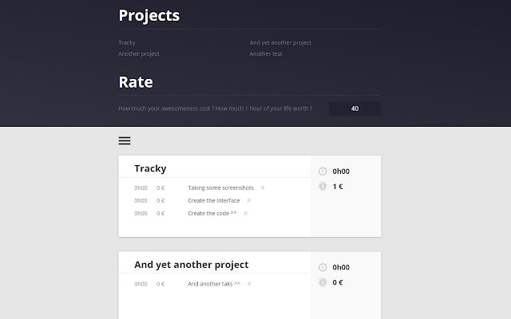The width and height of the screenshot is (511, 319).
Task: Click the 'Tracky' card title
Action: (x=150, y=168)
